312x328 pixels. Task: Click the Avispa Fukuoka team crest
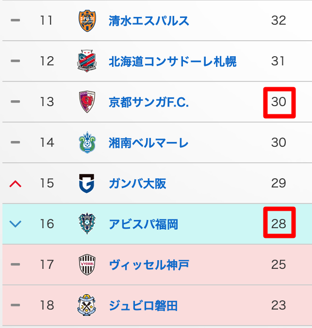(x=87, y=224)
